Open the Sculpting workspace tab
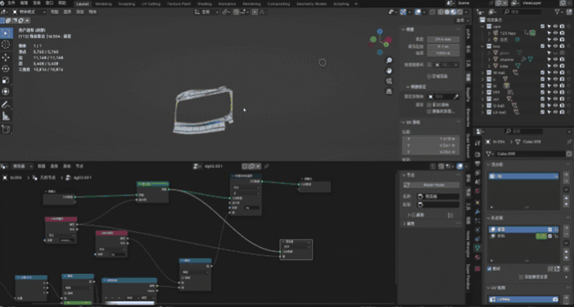Viewport: 574px width, 307px height. 127,4
